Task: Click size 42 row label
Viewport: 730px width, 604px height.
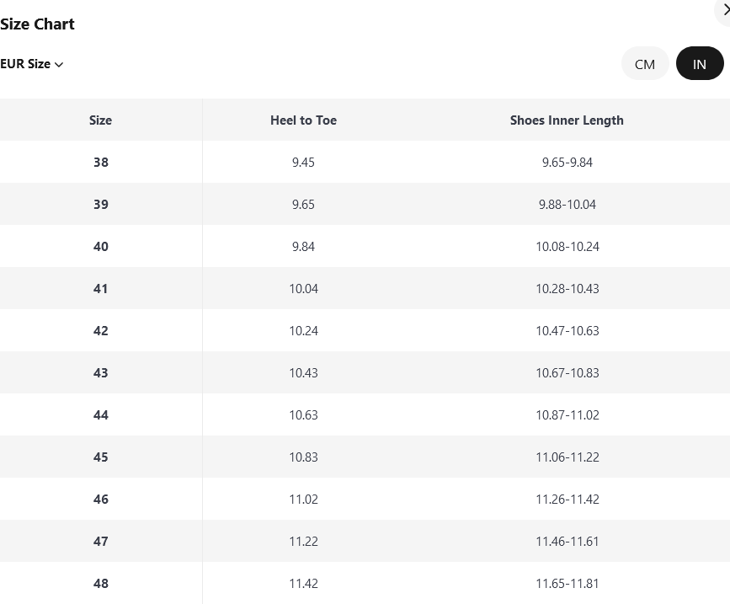Action: (x=101, y=331)
